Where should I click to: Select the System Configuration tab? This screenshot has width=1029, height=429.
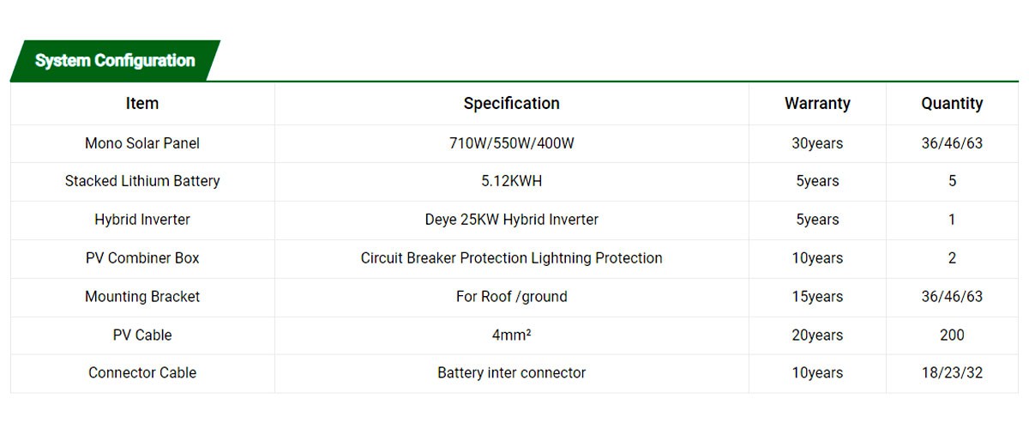(x=115, y=61)
